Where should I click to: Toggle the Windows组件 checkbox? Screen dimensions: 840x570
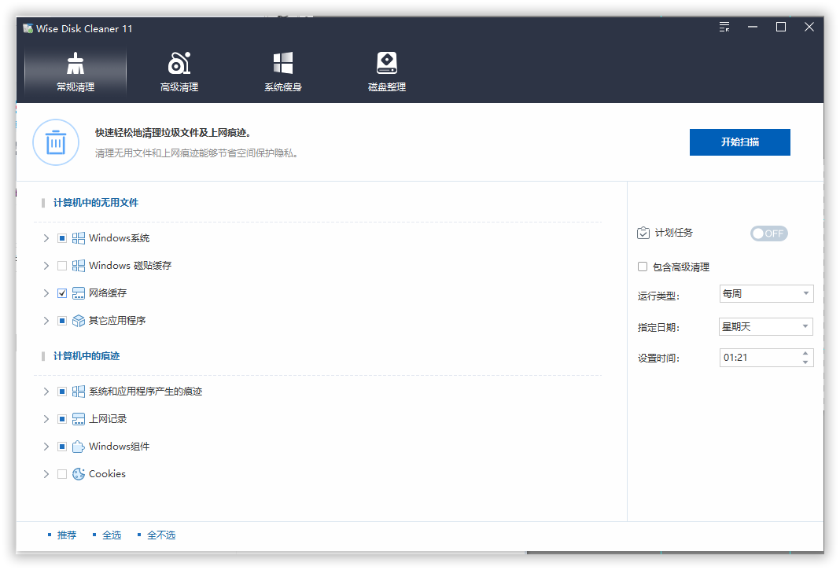(62, 447)
